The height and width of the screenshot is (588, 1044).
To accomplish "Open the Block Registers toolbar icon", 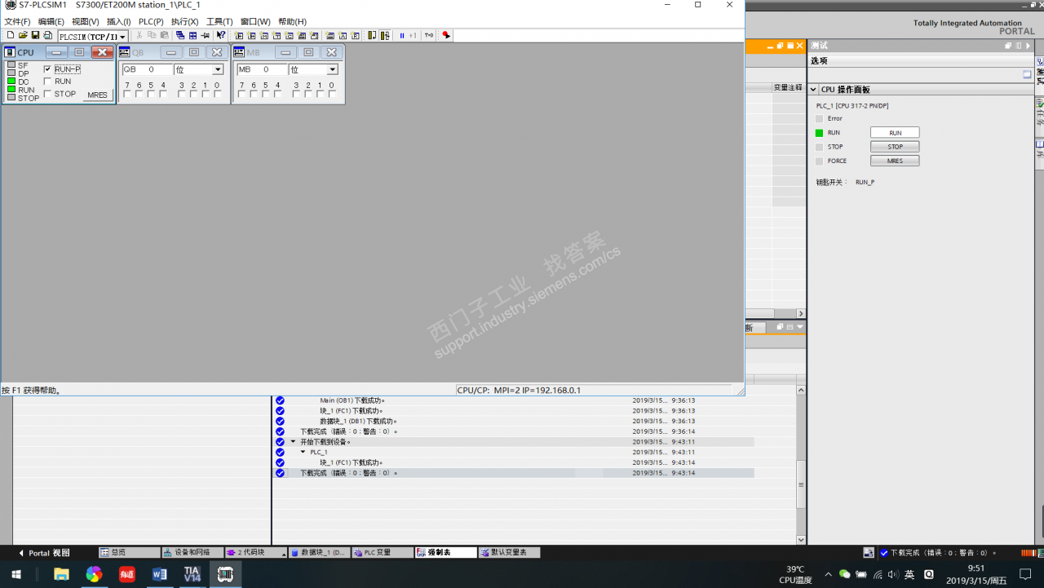I will tap(355, 35).
